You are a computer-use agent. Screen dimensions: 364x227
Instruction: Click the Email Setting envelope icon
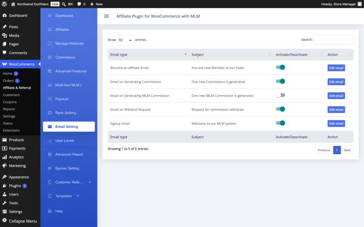[x=50, y=126]
